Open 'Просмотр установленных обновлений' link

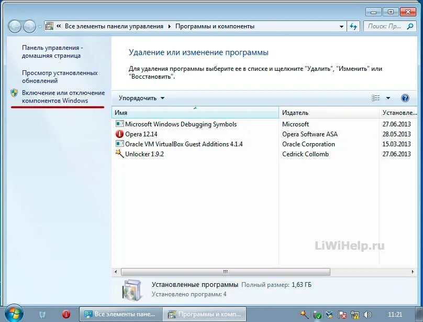click(60, 77)
